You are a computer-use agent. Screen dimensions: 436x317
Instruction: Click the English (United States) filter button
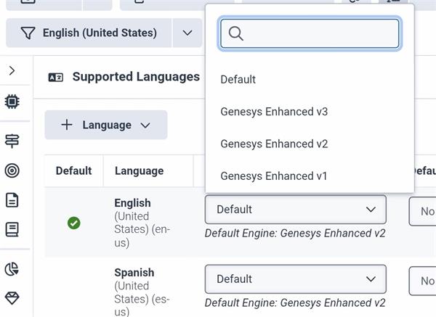[x=89, y=33]
